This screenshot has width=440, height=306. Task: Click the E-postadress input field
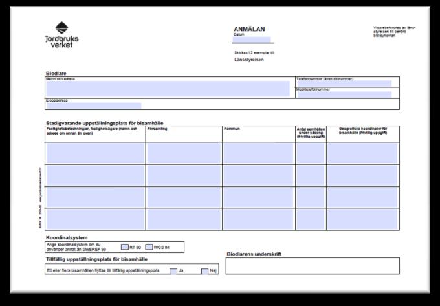(x=94, y=105)
